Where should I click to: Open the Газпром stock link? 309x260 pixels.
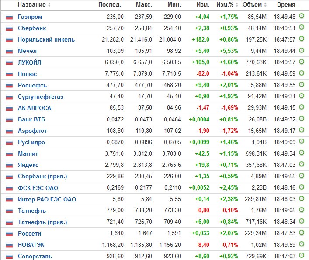[x=30, y=17]
